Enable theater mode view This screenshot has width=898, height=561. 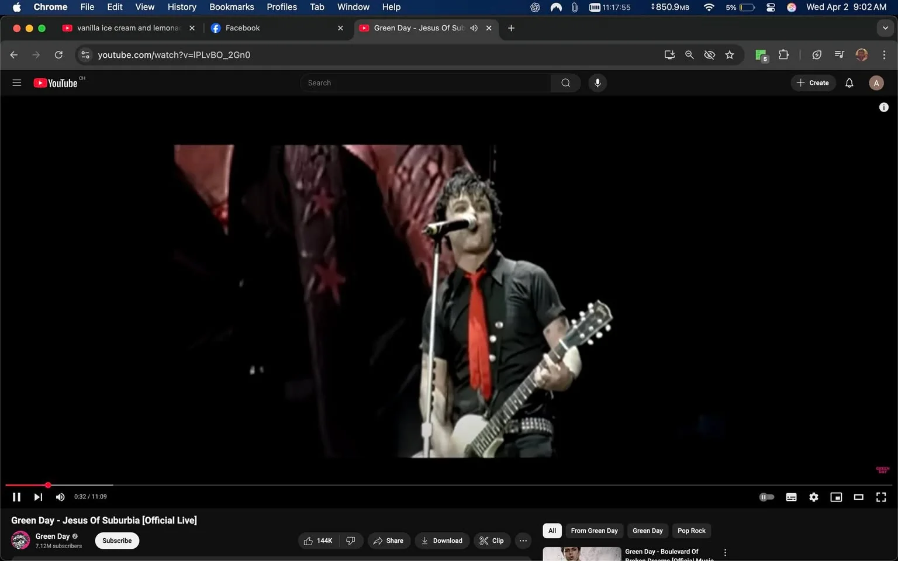[859, 497]
